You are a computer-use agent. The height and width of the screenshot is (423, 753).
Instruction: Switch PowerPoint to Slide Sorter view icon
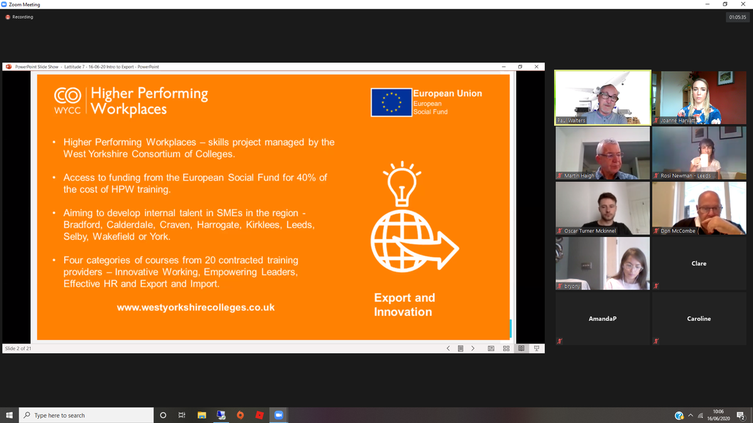[506, 348]
